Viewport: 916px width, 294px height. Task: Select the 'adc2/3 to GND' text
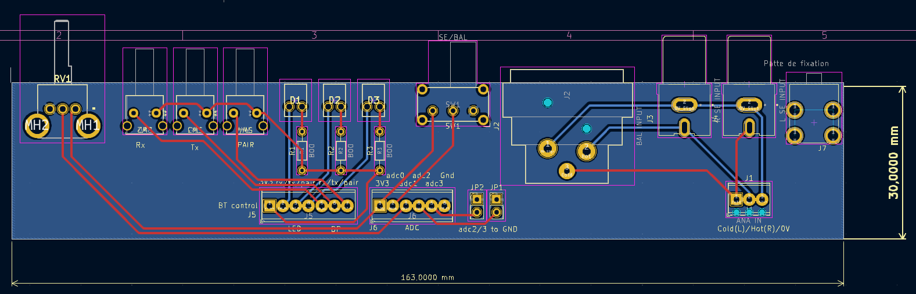point(487,230)
